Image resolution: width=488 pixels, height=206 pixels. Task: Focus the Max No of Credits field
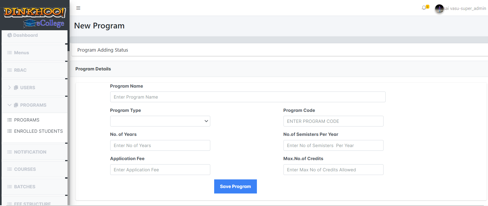pos(333,170)
